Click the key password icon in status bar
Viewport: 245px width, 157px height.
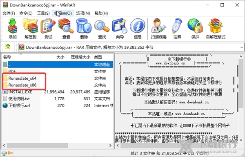point(10,153)
